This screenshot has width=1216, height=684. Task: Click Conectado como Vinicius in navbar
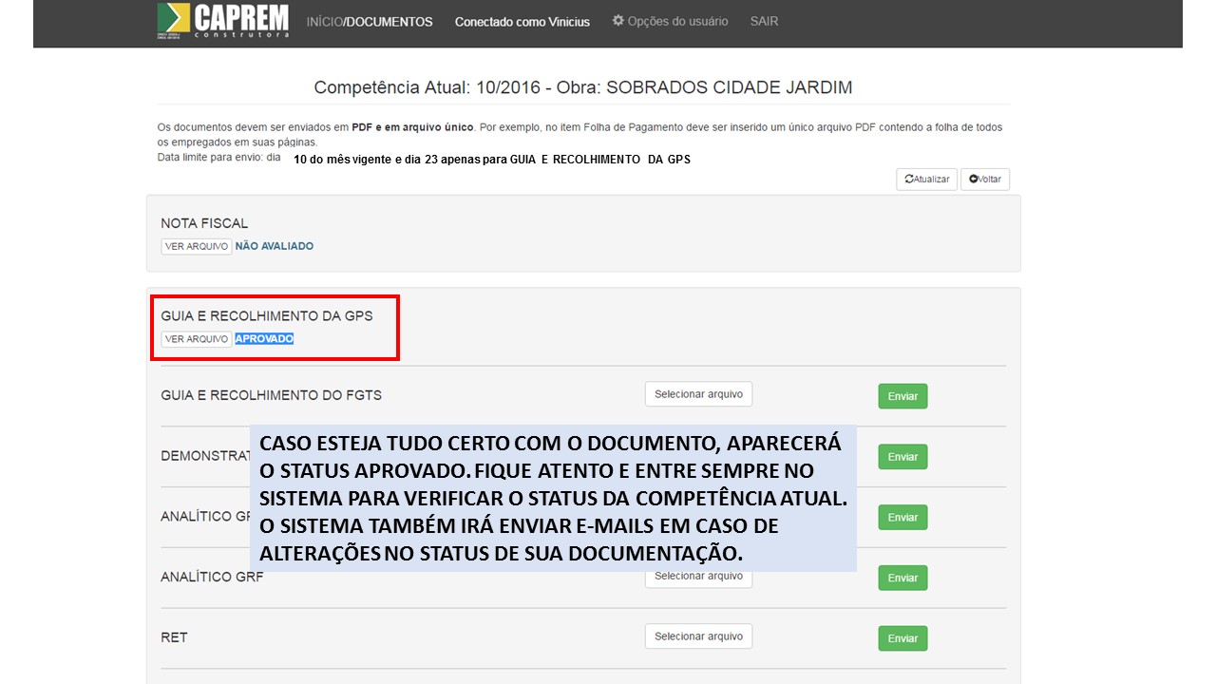pyautogui.click(x=522, y=21)
